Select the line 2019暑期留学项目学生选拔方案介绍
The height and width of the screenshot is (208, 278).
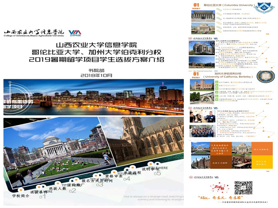(x=96, y=60)
